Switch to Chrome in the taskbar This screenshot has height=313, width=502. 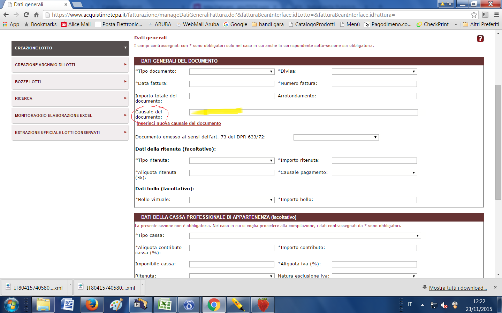(x=214, y=305)
